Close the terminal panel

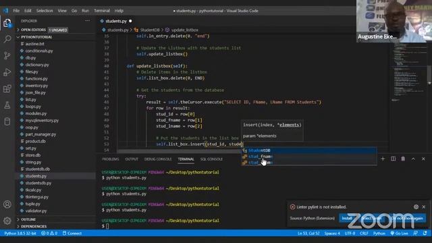423,159
